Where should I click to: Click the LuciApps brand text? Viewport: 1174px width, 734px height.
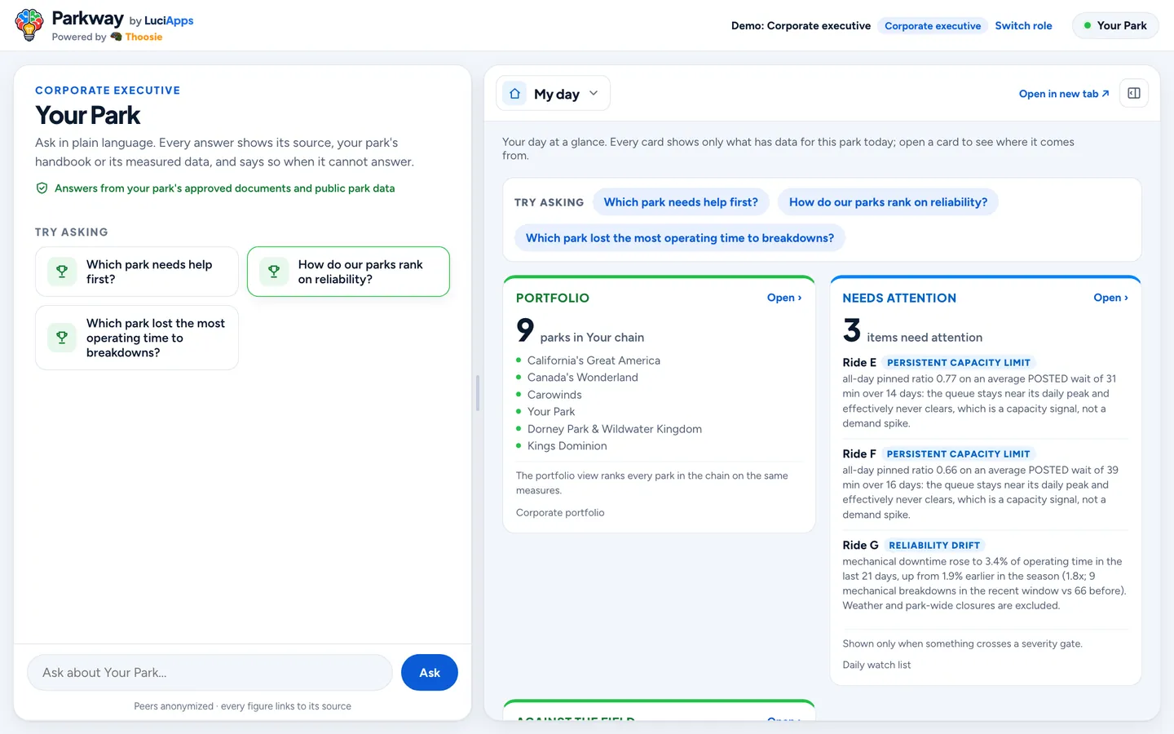tap(169, 20)
